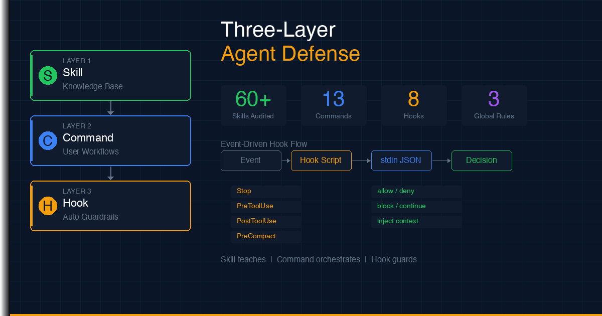Click the block / continue decision tag
602x316 pixels.
point(416,206)
